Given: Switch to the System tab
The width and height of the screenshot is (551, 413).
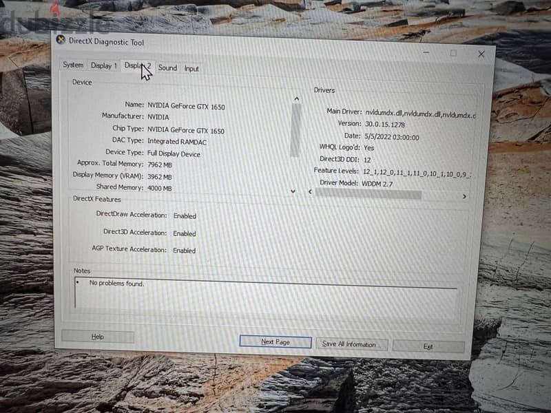Looking at the screenshot, I should pyautogui.click(x=73, y=65).
